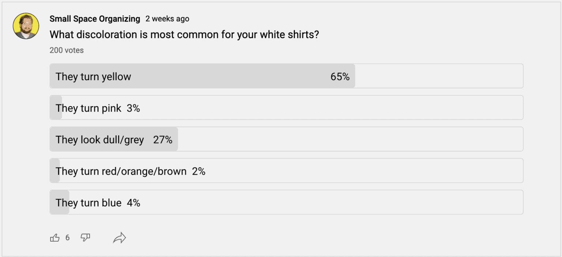Pick the "They turn red/orange/brown" option
562x257 pixels.
click(x=121, y=171)
